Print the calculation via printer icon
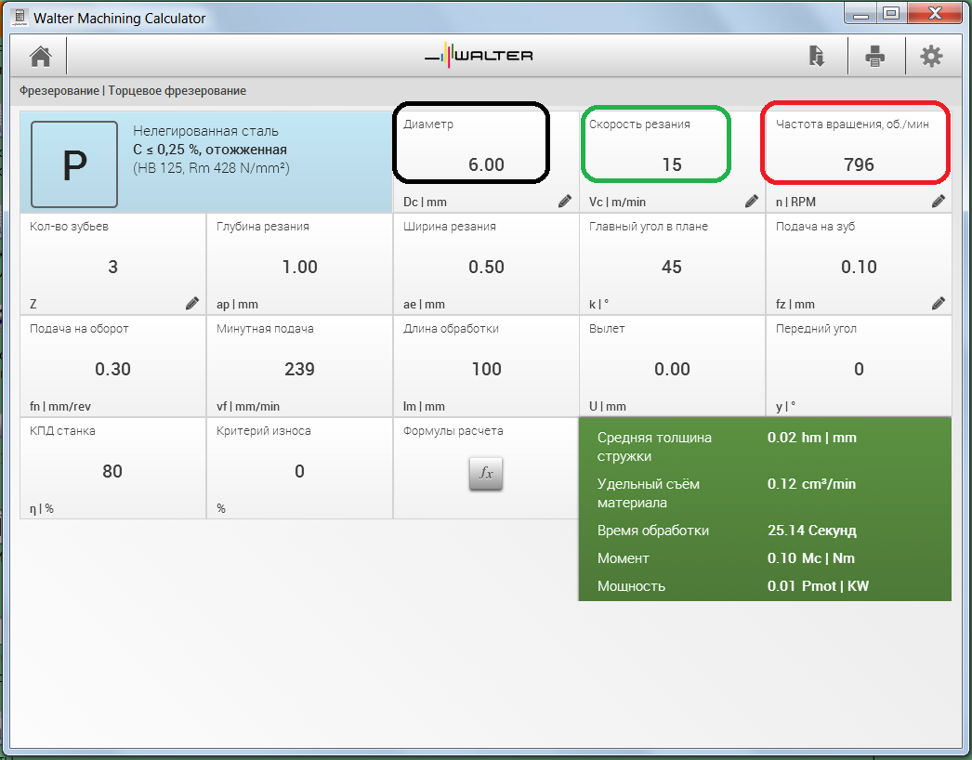Viewport: 972px width, 760px height. click(x=874, y=57)
